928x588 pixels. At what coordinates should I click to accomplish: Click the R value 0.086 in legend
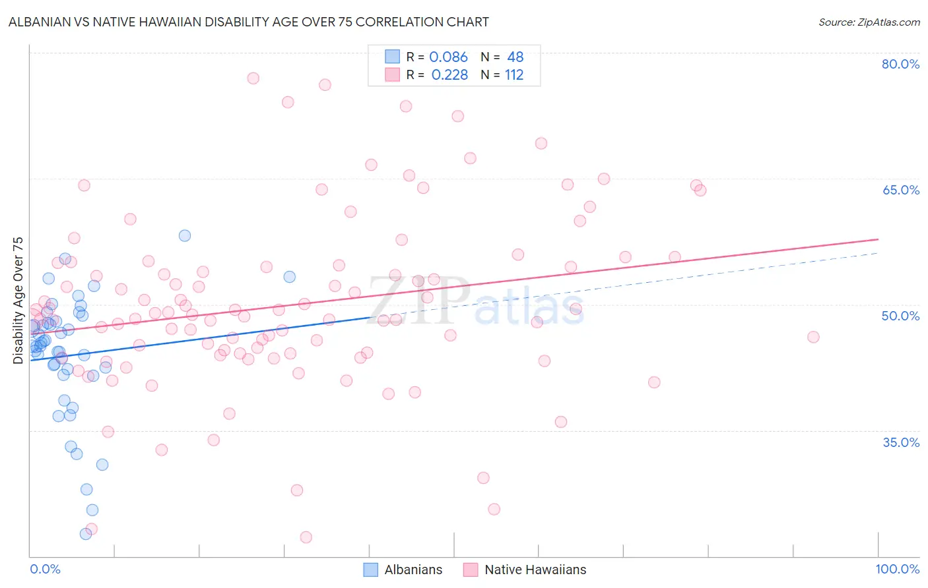[x=448, y=57]
